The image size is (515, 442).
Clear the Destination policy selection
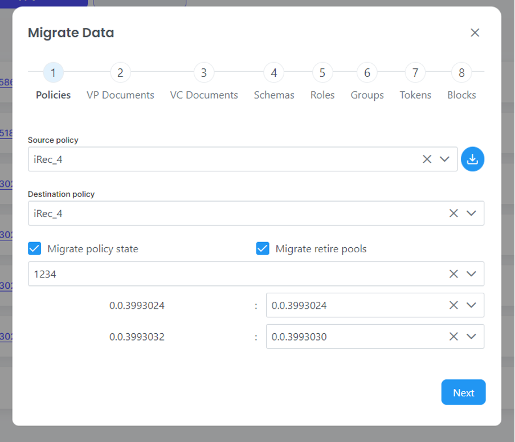click(453, 213)
